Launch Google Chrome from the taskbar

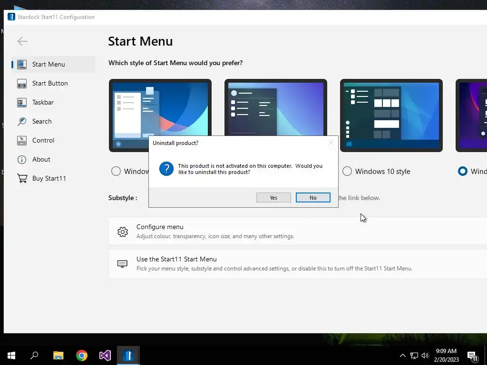82,355
